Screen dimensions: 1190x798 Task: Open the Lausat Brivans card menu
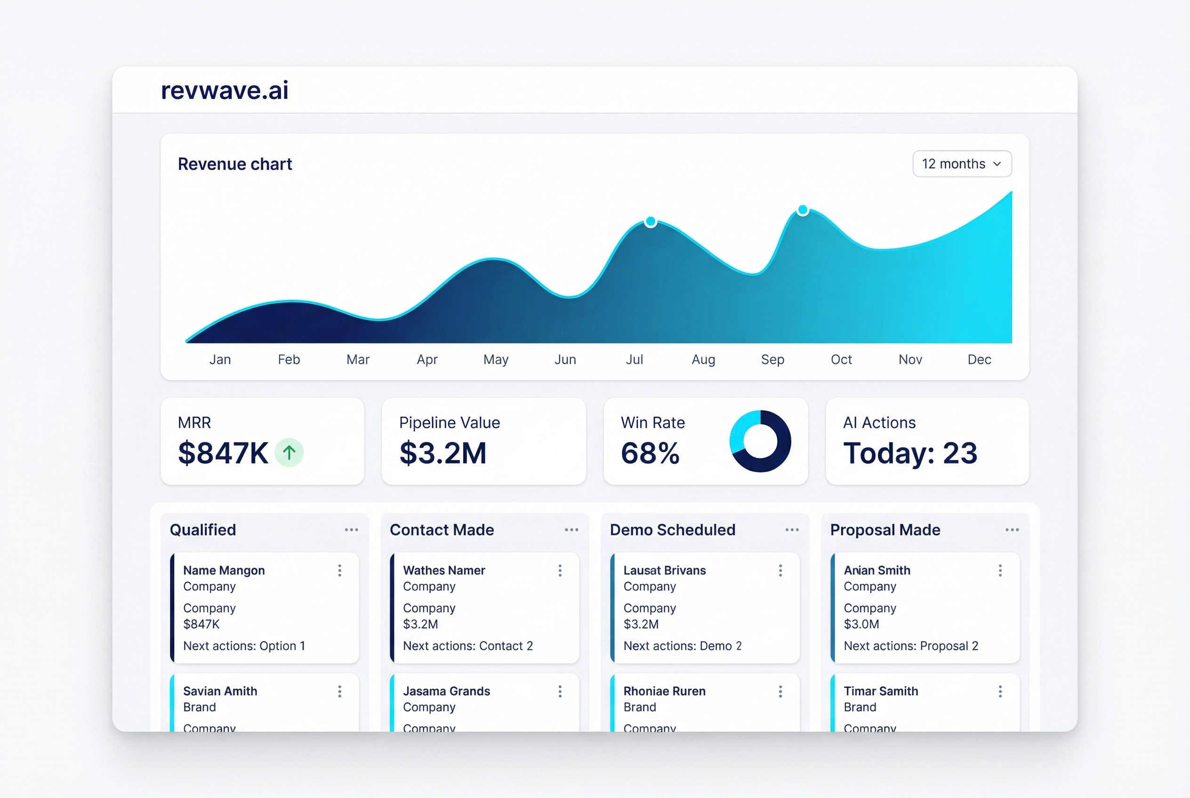[780, 571]
